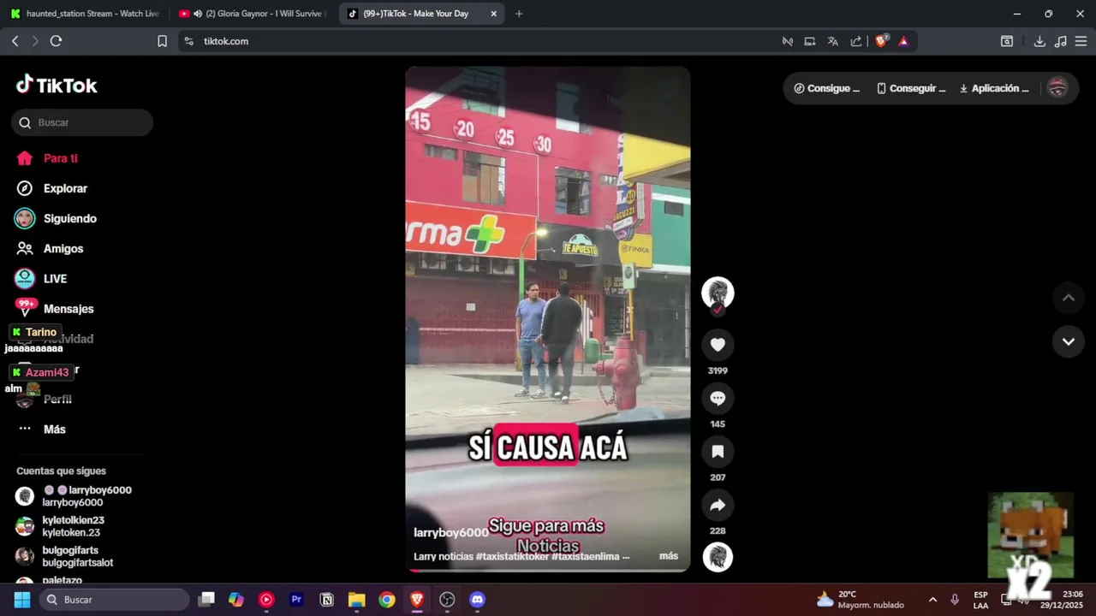The width and height of the screenshot is (1096, 616).
Task: Open the Windows Start menu
Action: tap(22, 600)
